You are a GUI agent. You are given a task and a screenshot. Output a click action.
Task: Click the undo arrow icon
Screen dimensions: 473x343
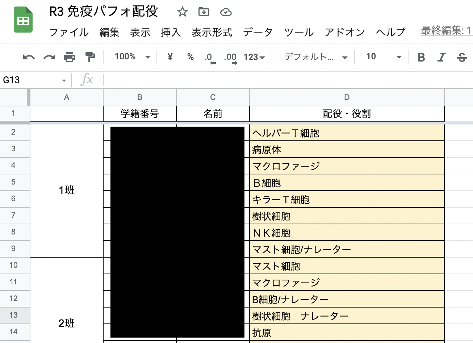point(29,57)
